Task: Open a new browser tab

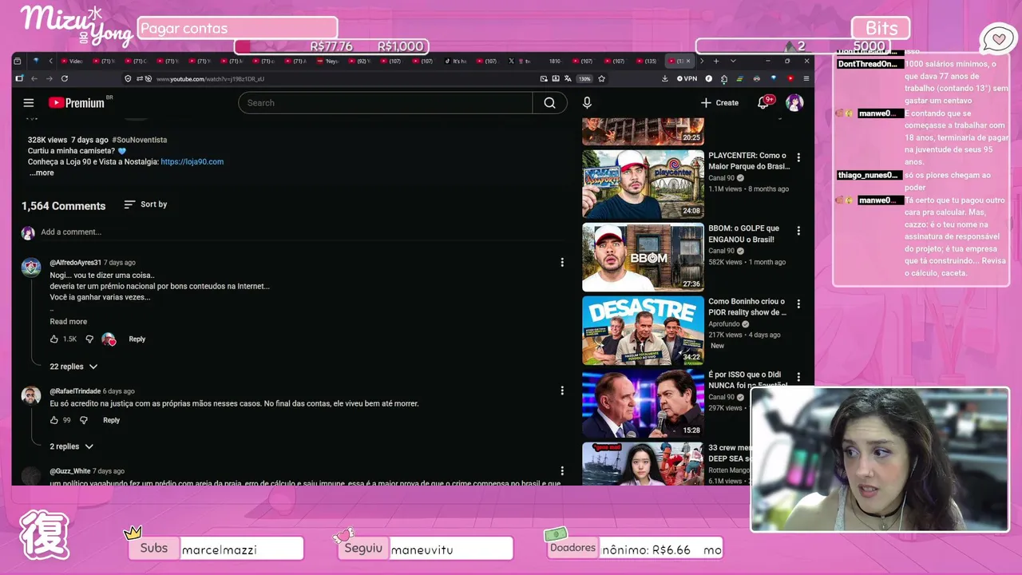Action: (x=716, y=61)
